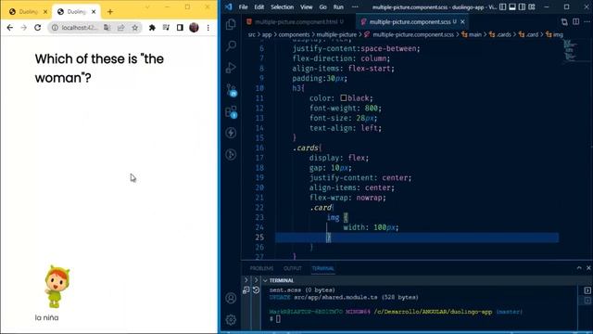
Task: Open editor More Actions ellipsis
Action: (x=587, y=22)
